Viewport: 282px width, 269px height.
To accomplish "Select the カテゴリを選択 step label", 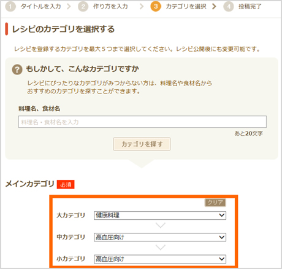I will pyautogui.click(x=186, y=7).
